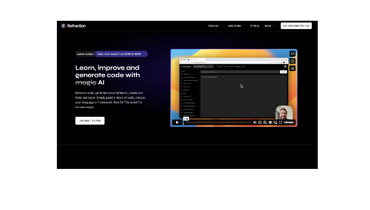Click the Latest update label
Image resolution: width=370 pixels, height=210 pixels.
[85, 54]
